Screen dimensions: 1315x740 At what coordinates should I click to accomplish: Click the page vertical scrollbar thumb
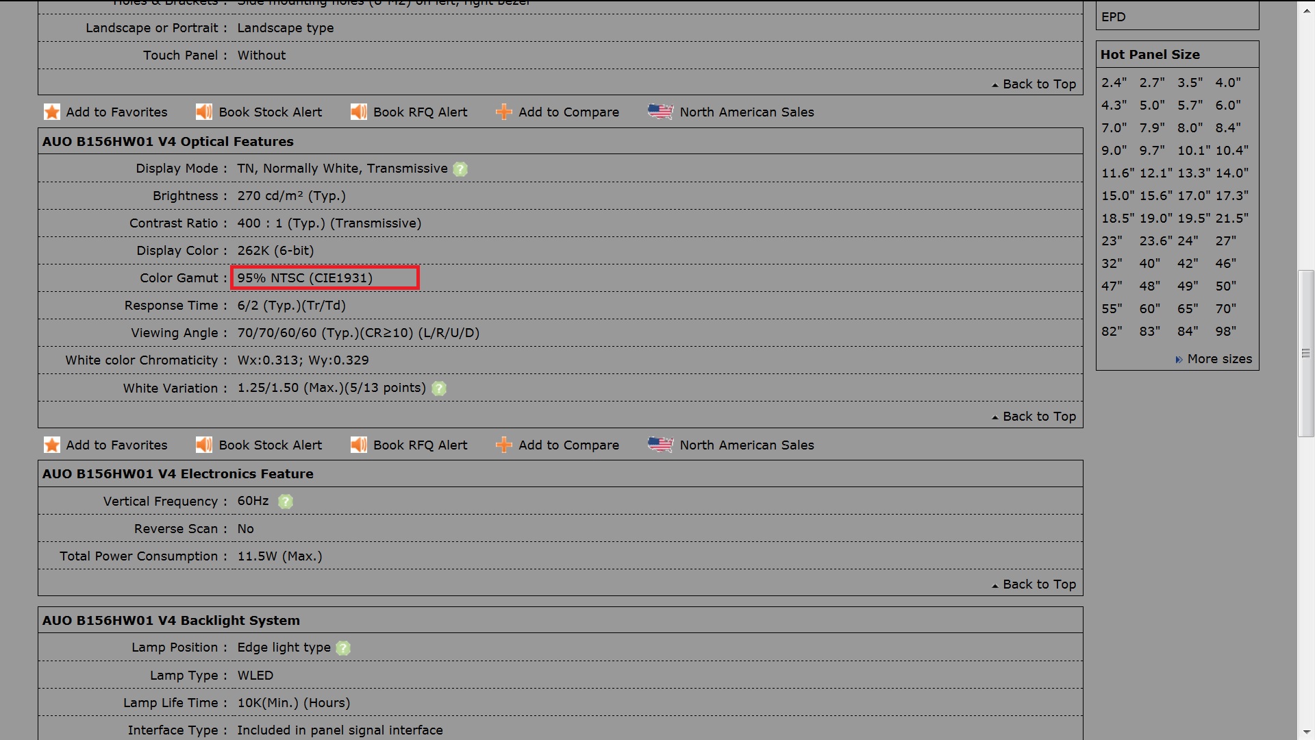point(1306,354)
